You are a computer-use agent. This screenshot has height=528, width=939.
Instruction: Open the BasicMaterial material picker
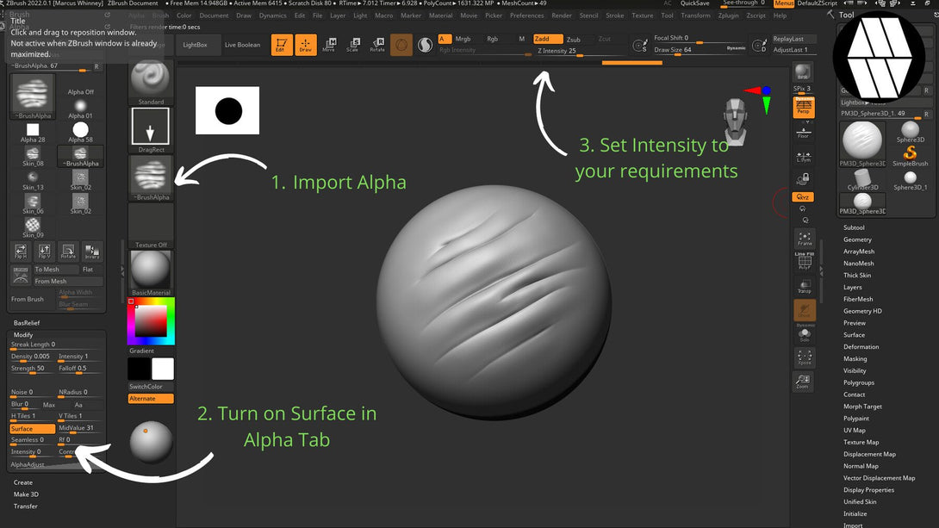click(x=150, y=274)
